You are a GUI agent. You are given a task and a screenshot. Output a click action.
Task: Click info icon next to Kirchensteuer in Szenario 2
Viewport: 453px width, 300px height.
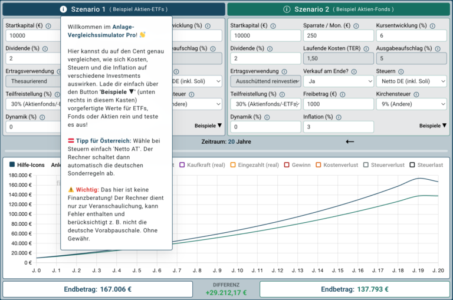pos(416,94)
